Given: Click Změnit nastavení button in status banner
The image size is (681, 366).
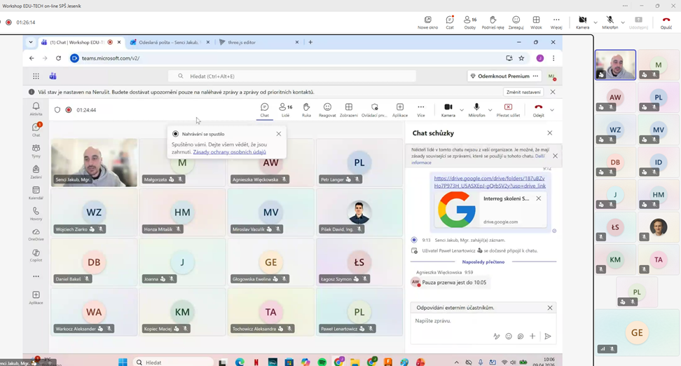Looking at the screenshot, I should pyautogui.click(x=523, y=92).
